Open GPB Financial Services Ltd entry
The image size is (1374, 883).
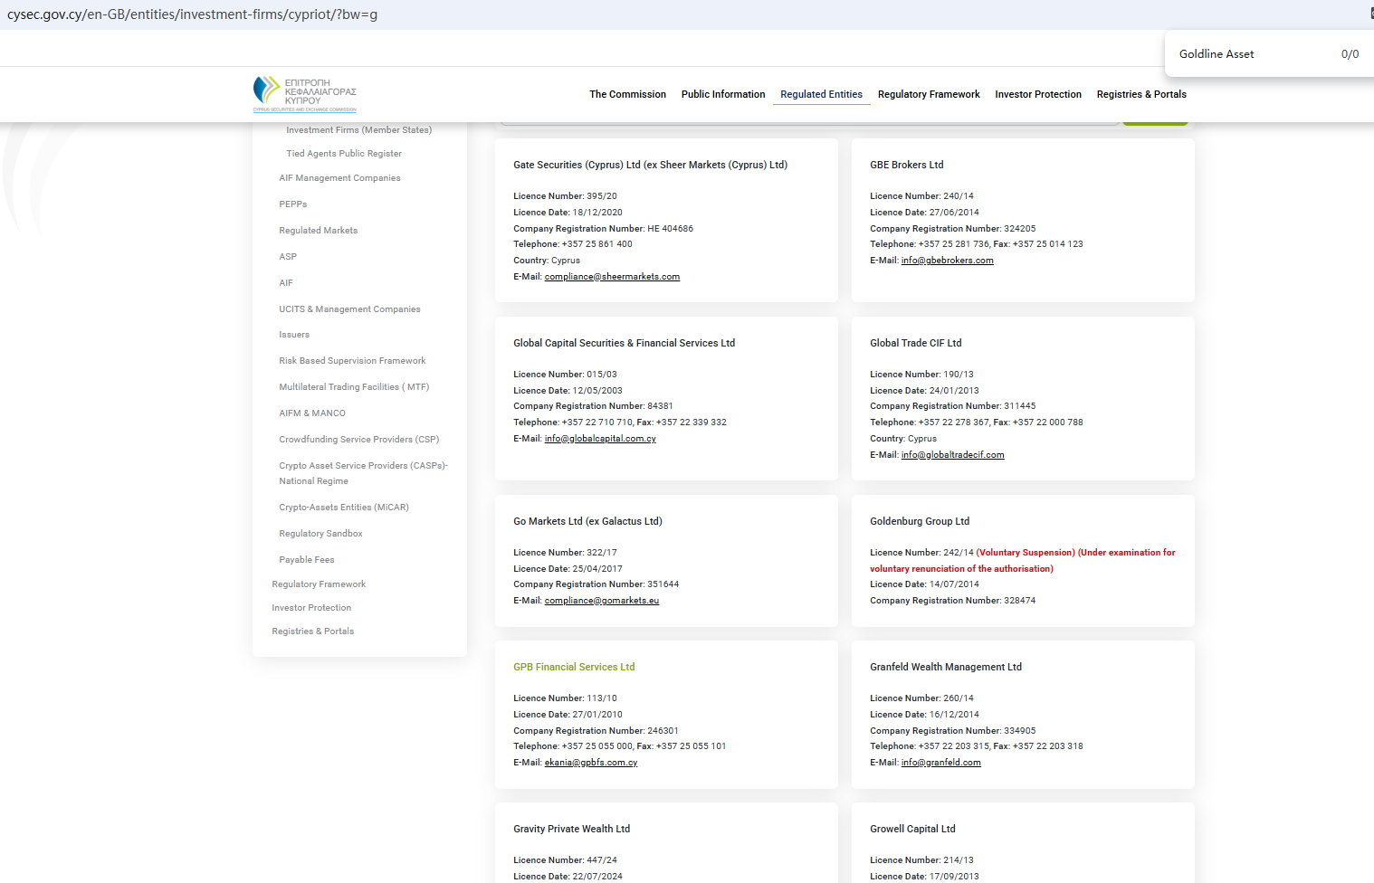coord(574,667)
